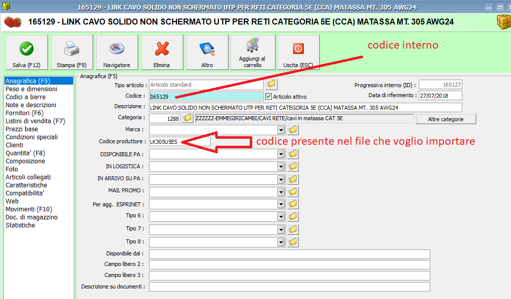Open Prezzi base section
The height and width of the screenshot is (299, 511).
[x=22, y=129]
